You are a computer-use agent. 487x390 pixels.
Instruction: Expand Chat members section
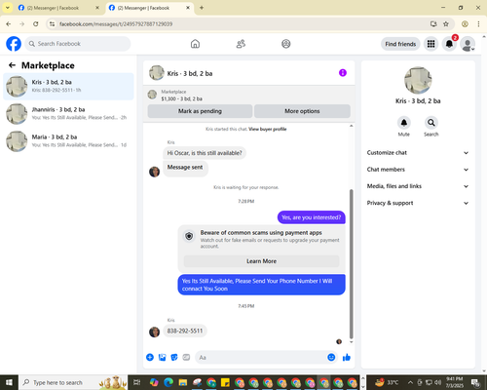coord(418,170)
